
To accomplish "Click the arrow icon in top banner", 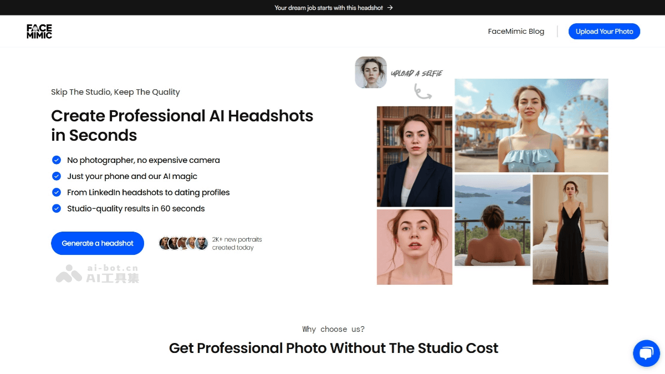I will (x=390, y=8).
